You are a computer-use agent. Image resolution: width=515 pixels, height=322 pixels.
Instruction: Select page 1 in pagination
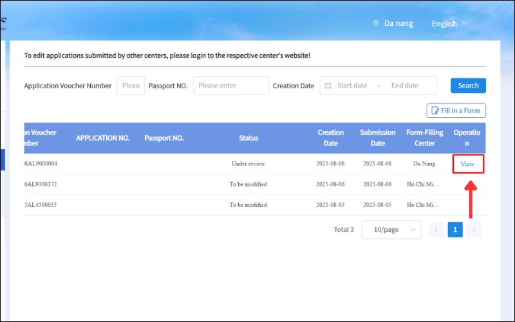click(x=455, y=230)
